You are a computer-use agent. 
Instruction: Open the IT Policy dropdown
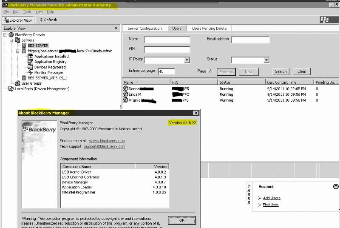point(187,60)
